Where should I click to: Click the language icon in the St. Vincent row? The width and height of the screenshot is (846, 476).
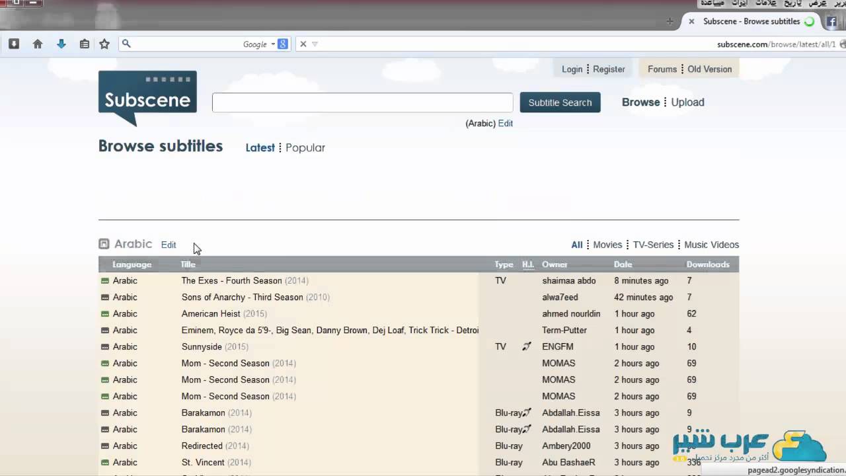click(104, 463)
